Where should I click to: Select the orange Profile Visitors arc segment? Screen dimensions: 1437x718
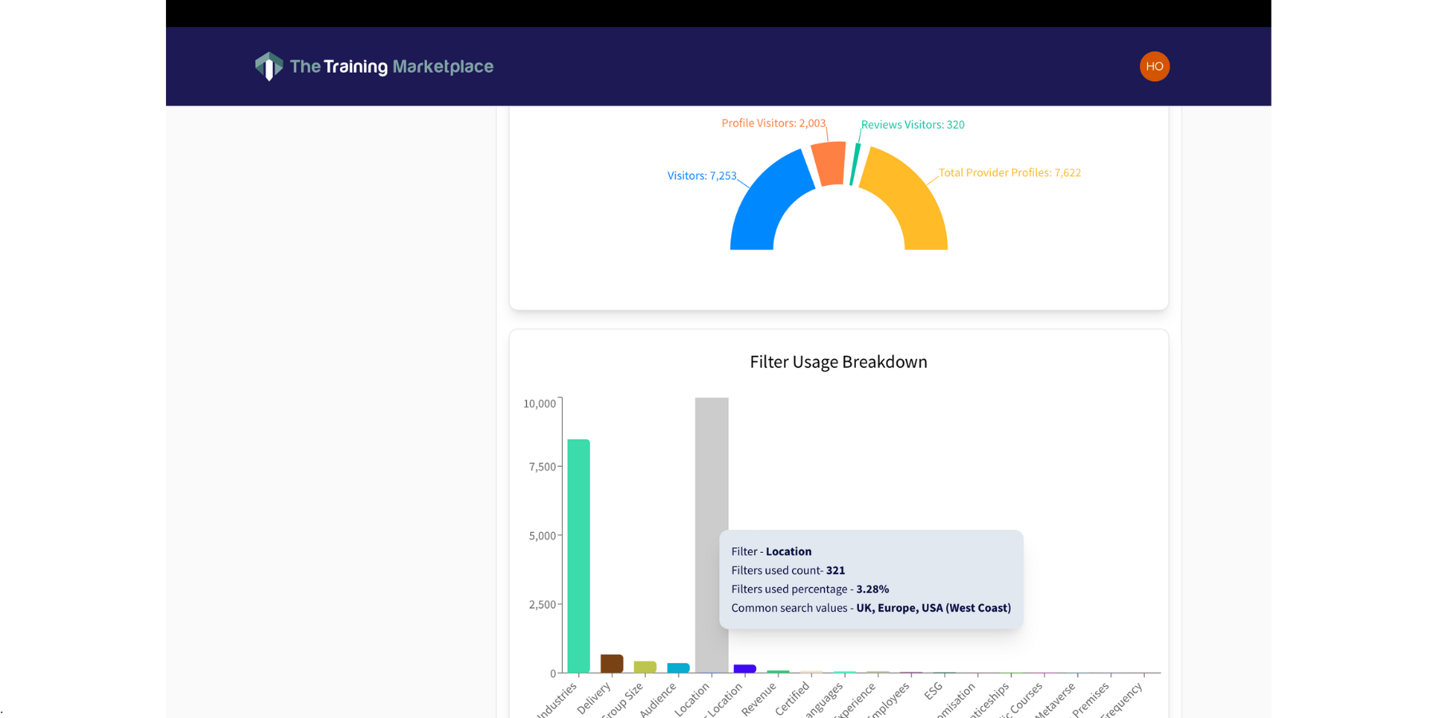[x=829, y=164]
